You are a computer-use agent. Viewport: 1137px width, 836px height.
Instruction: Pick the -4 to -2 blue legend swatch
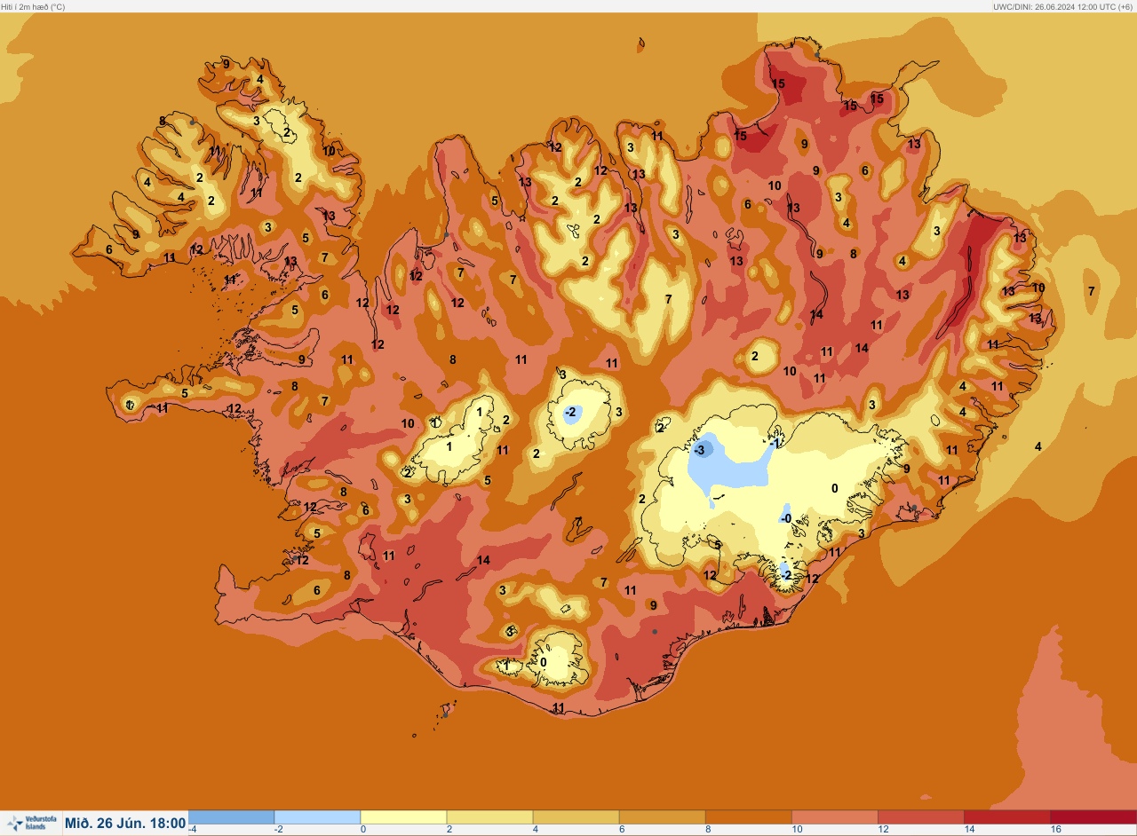click(231, 817)
